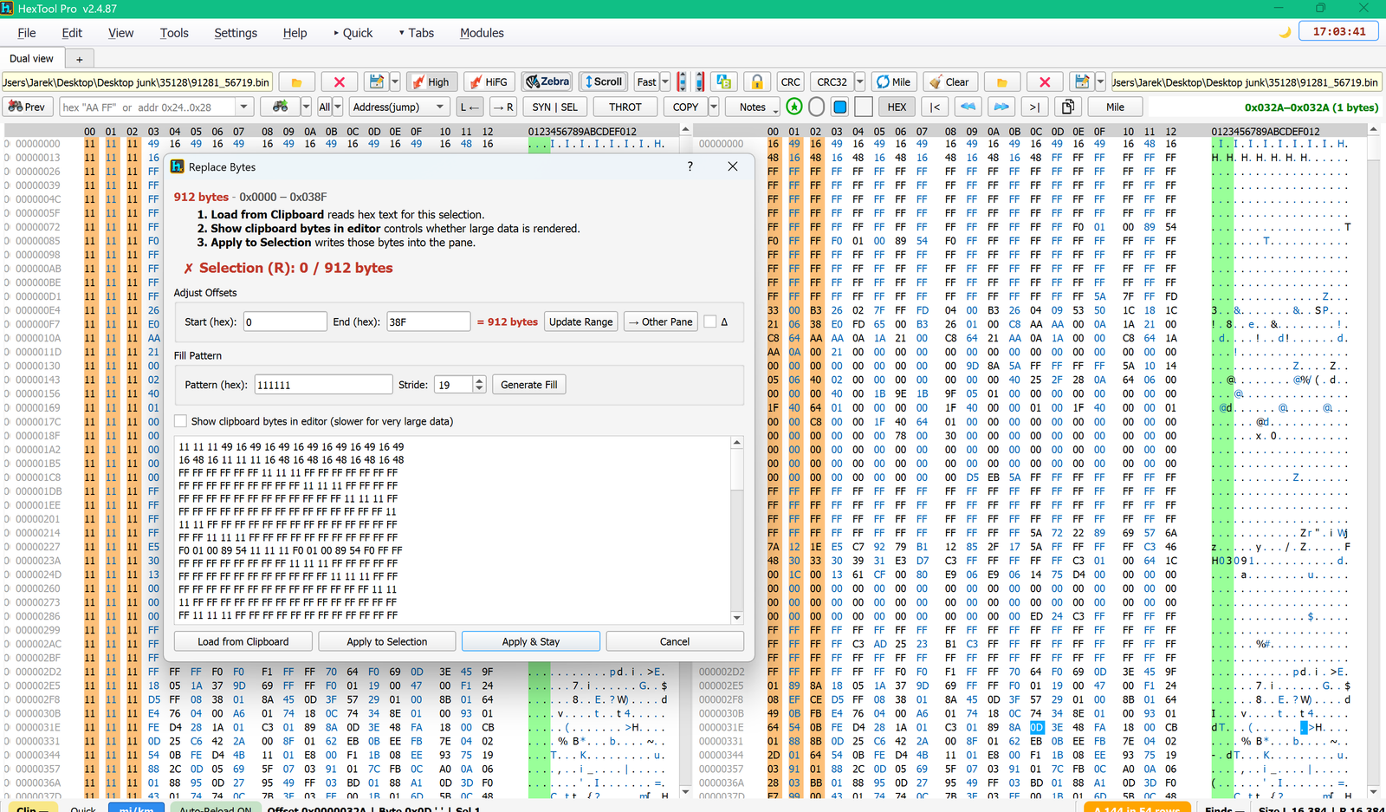The height and width of the screenshot is (812, 1386).
Task: Click the left red-blue scroll marker icon
Action: tap(682, 82)
